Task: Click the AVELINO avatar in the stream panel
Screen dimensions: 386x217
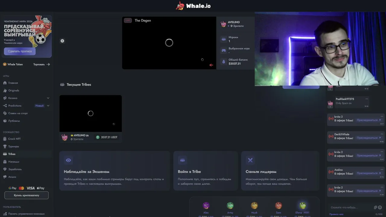Action: click(223, 24)
